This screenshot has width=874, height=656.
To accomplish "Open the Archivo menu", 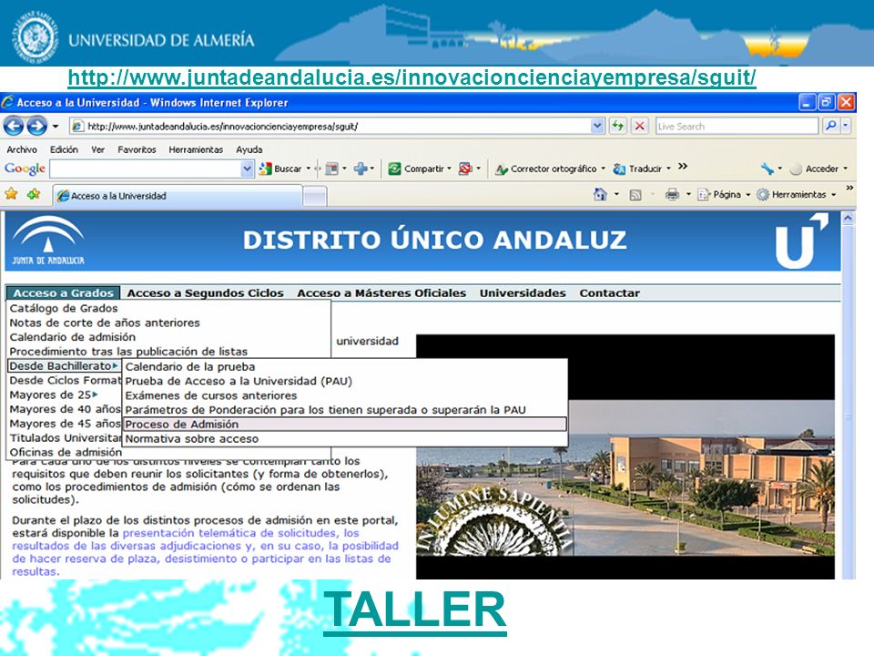I will tap(22, 149).
